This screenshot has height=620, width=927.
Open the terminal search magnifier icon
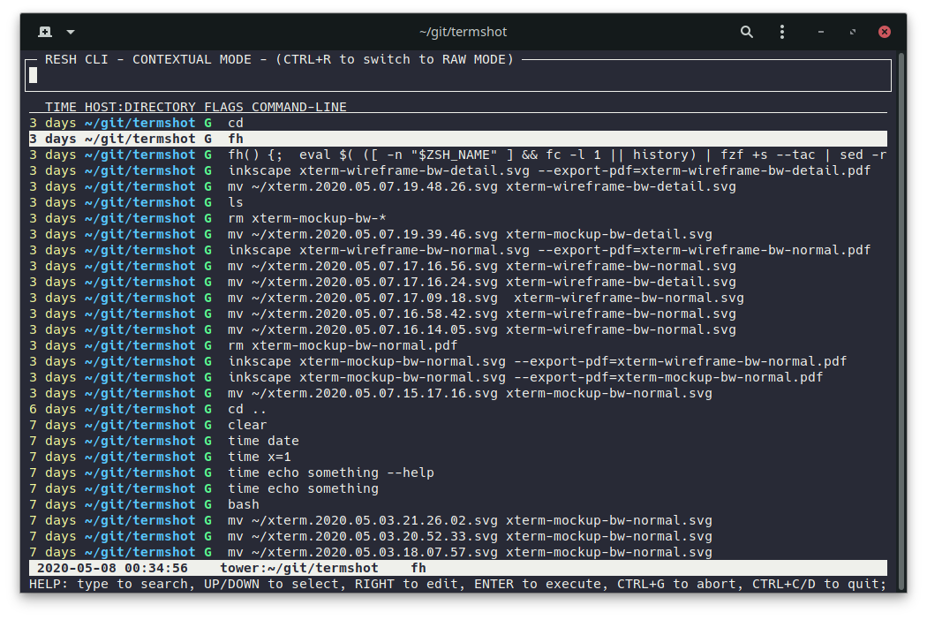pyautogui.click(x=747, y=32)
